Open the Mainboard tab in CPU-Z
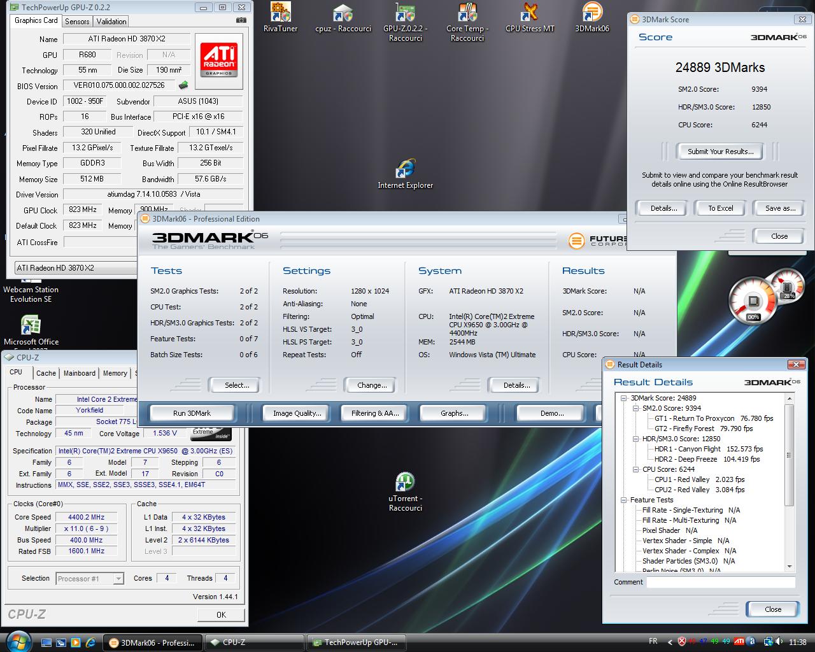This screenshot has width=815, height=652. pyautogui.click(x=80, y=373)
